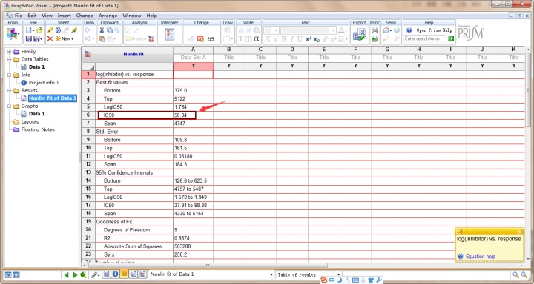The image size is (534, 284).
Task: Print with the top printer icon
Action: pyautogui.click(x=375, y=30)
